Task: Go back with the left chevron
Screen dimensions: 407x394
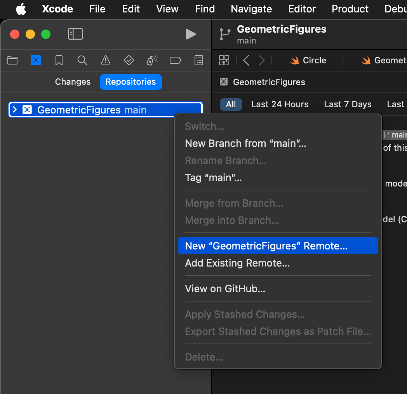Action: [246, 60]
